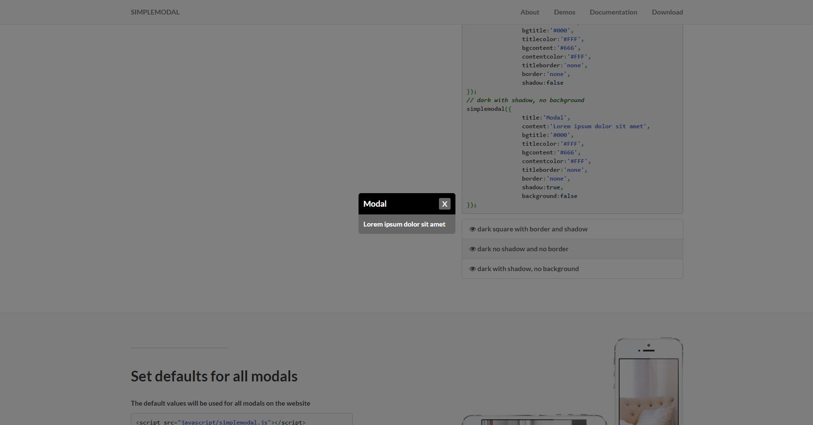Image resolution: width=813 pixels, height=425 pixels.
Task: Close the Modal dialog with X button
Action: coord(444,204)
